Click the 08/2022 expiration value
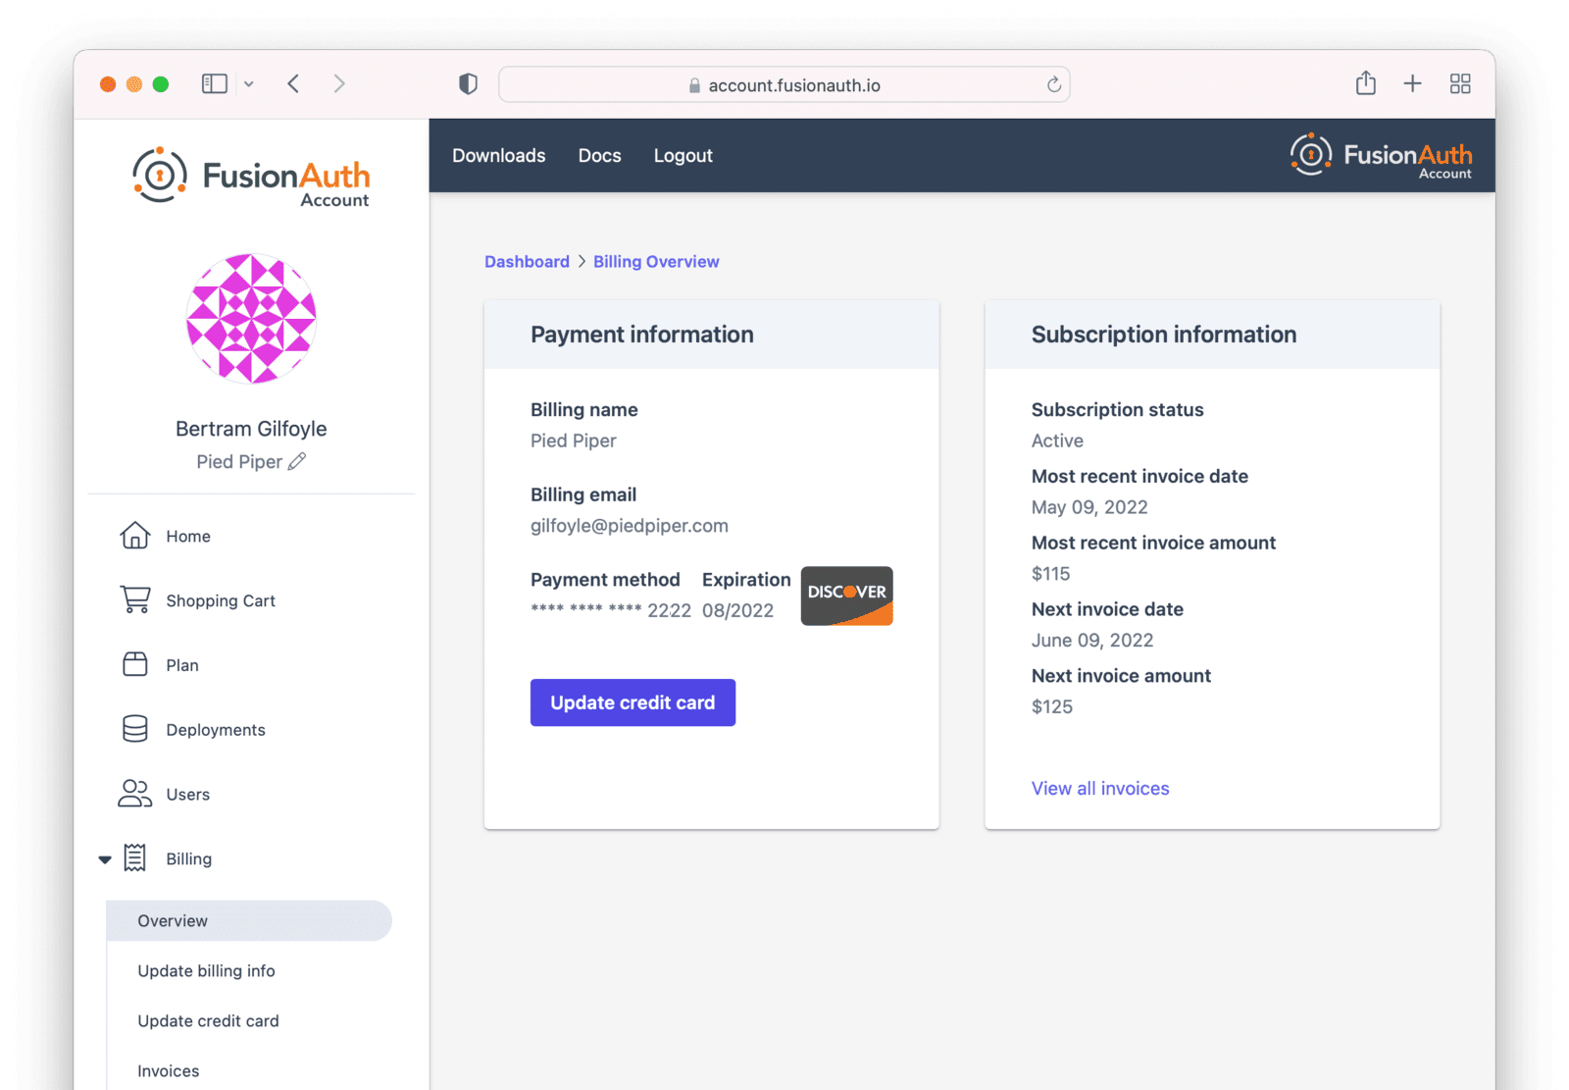The width and height of the screenshot is (1569, 1090). pos(737,610)
